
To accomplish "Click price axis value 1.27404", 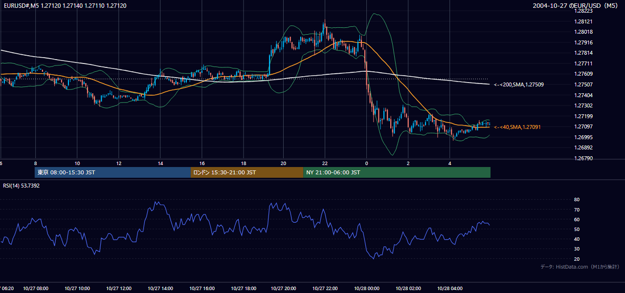I will point(584,95).
